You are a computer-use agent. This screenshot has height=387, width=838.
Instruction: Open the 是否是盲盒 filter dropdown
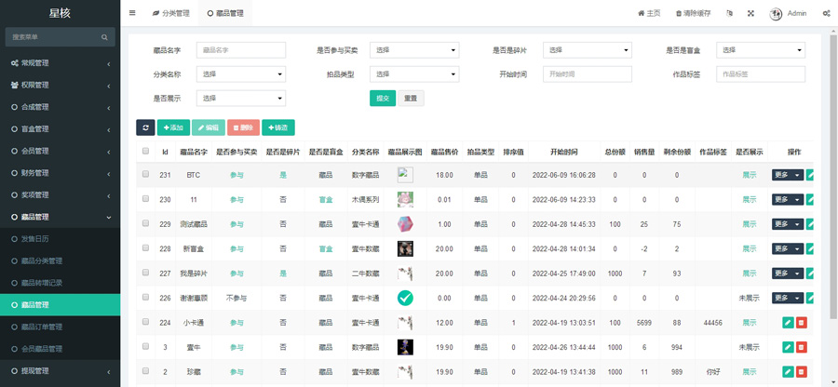pyautogui.click(x=760, y=50)
